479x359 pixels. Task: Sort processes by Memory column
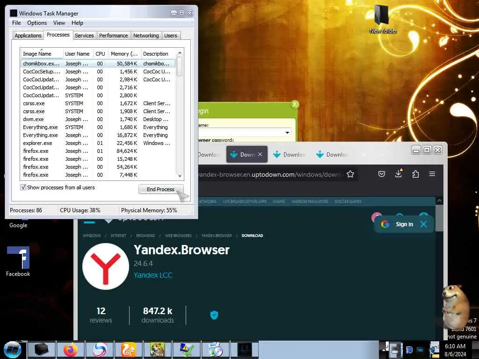point(124,54)
